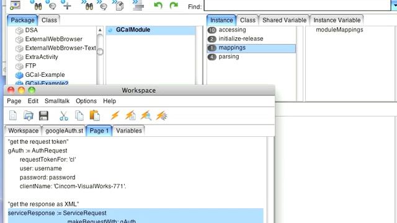The image size is (397, 223).
Task: Click the green undo arrow
Action: point(158,6)
